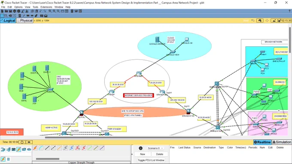Switch to Realtime mode
This screenshot has width=292, height=164.
[x=262, y=142]
